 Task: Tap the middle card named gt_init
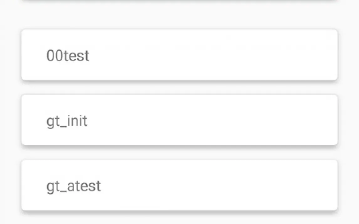click(179, 120)
